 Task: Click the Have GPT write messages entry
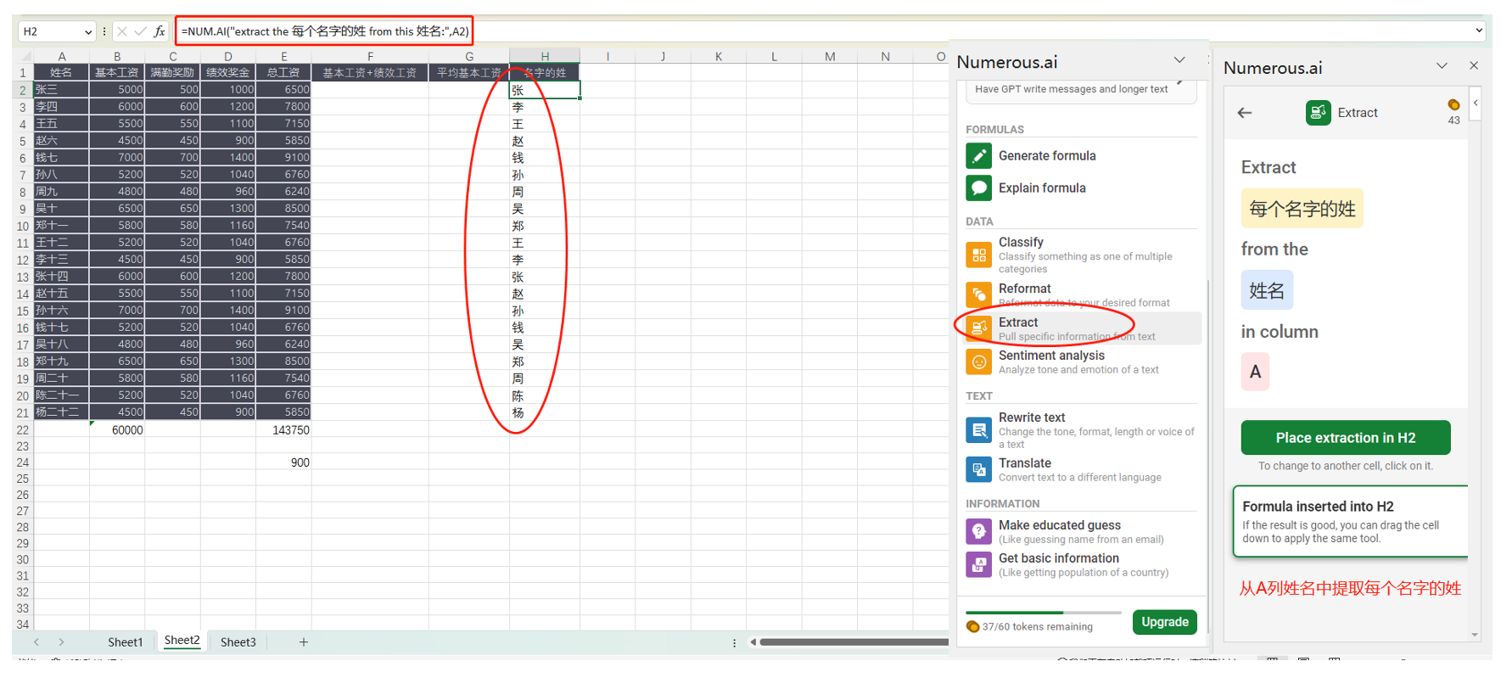point(1081,90)
